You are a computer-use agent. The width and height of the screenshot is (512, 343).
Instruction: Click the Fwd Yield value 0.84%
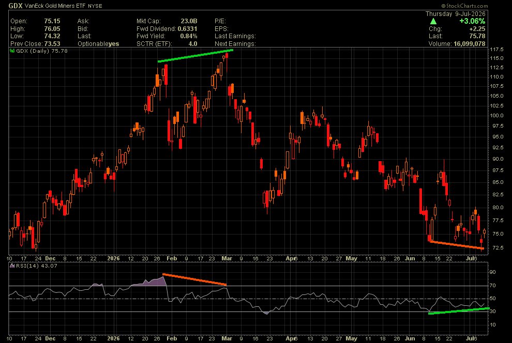tap(189, 36)
